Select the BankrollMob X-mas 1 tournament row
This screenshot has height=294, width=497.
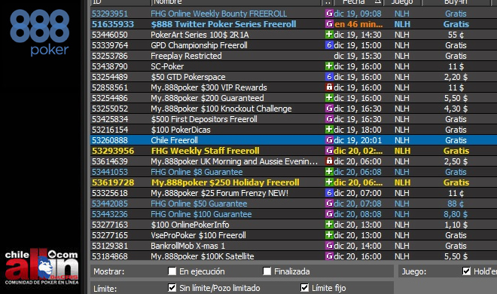294,246
